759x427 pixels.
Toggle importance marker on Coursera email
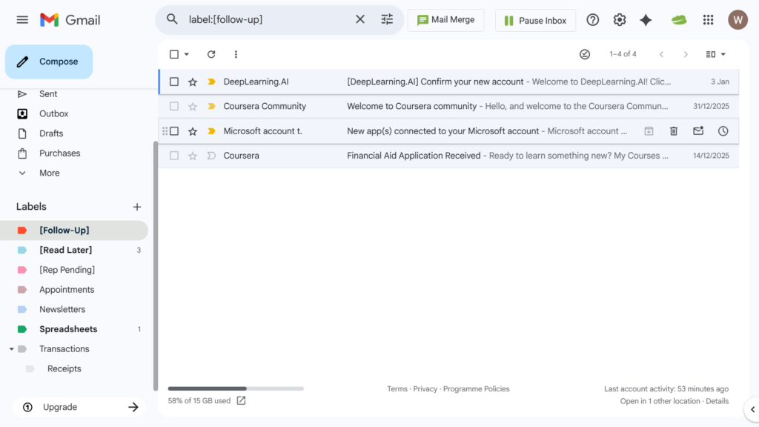pyautogui.click(x=211, y=156)
